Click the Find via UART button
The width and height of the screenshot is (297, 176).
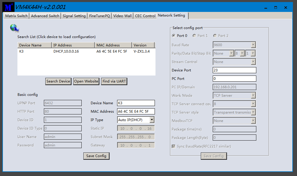114,81
